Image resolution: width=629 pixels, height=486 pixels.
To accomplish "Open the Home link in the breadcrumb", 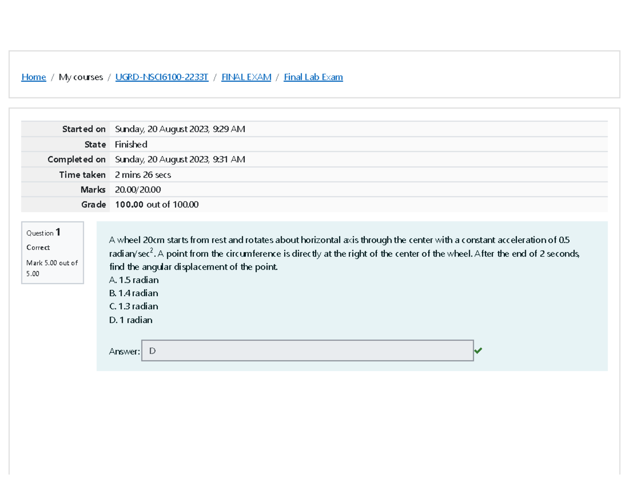I will click(x=33, y=77).
